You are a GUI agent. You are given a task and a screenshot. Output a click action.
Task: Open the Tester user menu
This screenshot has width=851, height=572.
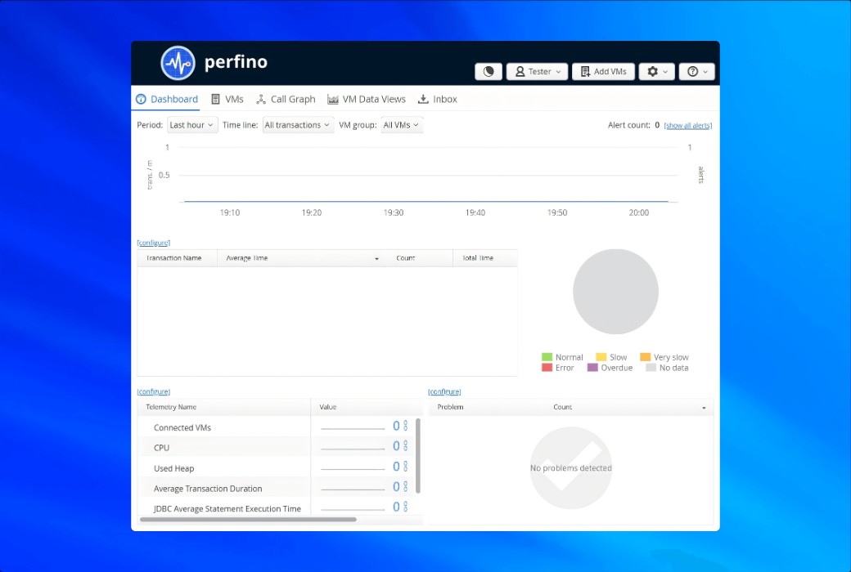click(x=538, y=72)
